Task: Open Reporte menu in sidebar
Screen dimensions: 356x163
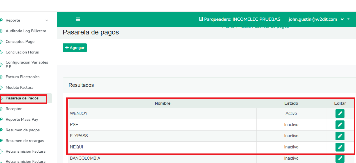Action: (x=13, y=20)
